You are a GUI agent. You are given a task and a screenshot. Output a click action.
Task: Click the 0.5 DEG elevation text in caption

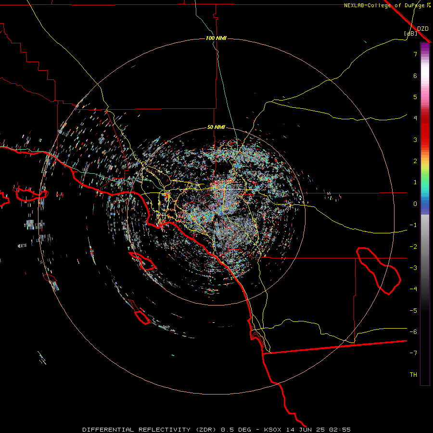click(x=236, y=430)
